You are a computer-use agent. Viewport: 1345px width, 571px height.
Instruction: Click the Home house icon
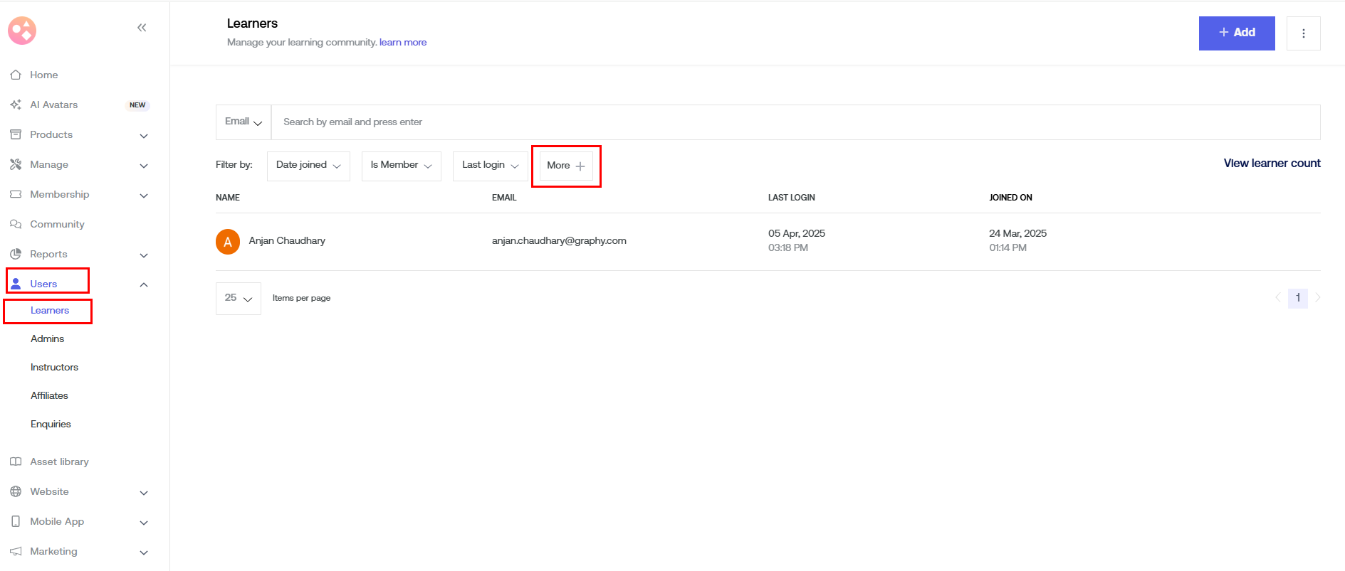(x=16, y=75)
